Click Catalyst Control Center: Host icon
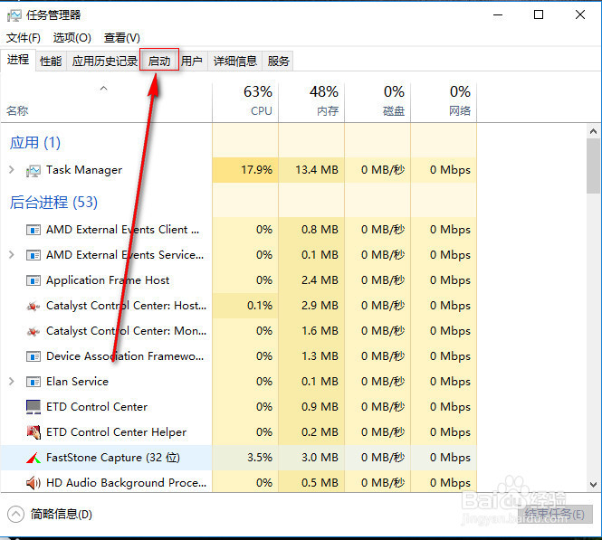The height and width of the screenshot is (540, 602). (x=33, y=306)
